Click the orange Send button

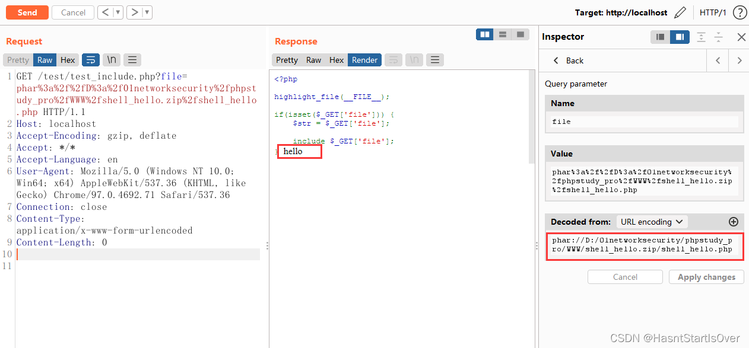27,12
